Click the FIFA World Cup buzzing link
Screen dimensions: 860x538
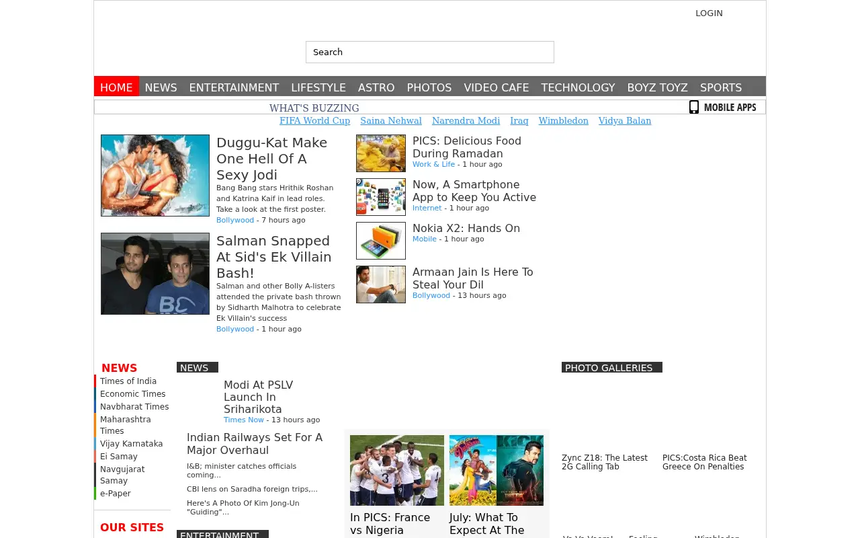pos(314,121)
